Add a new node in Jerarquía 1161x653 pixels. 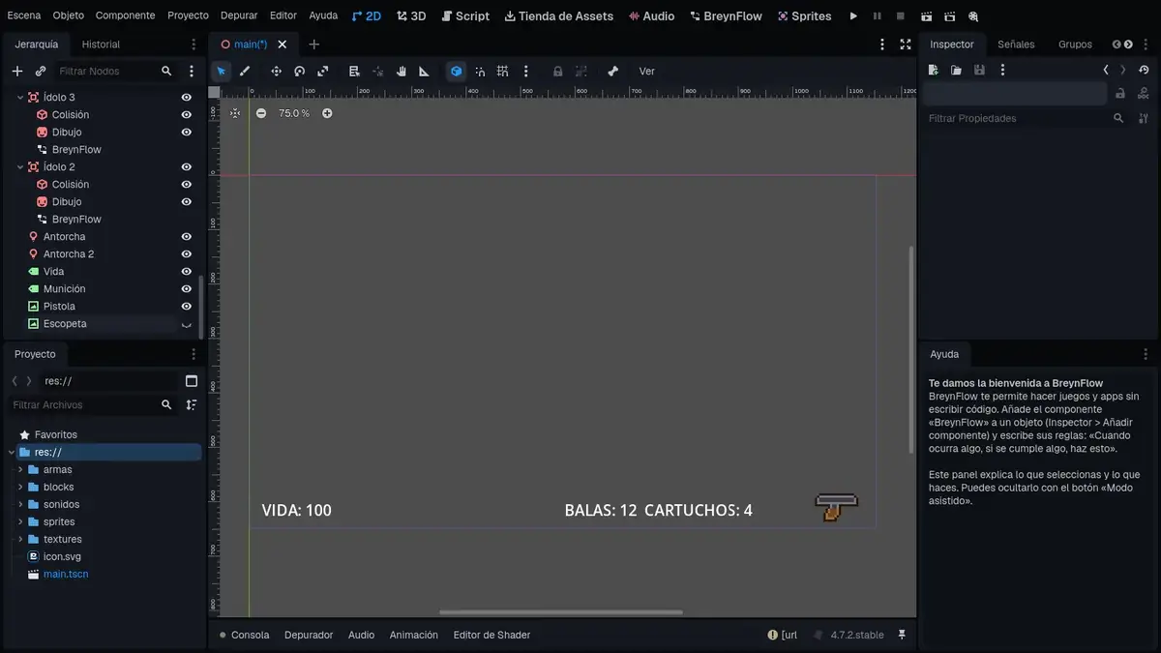click(x=17, y=71)
